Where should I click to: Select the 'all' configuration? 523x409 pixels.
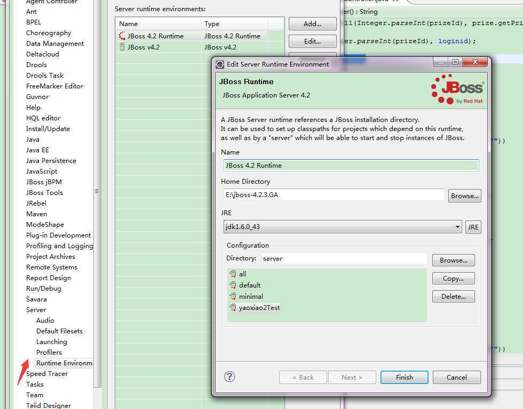[242, 274]
